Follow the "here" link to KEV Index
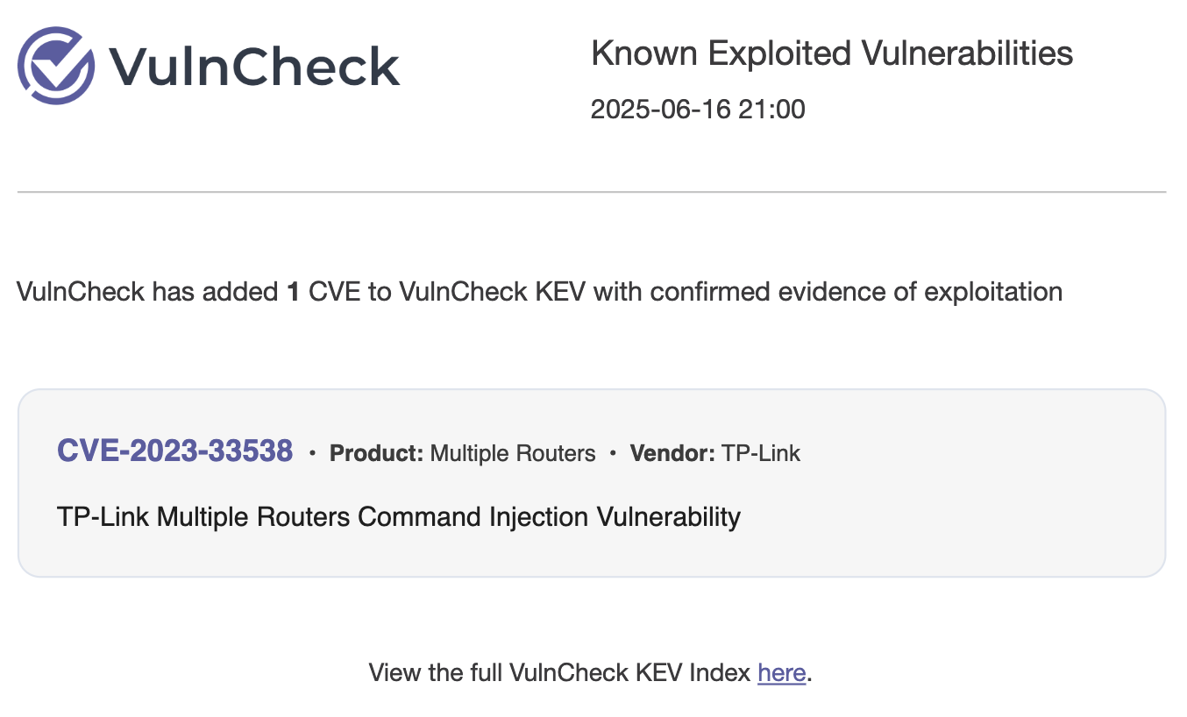The image size is (1187, 717). pos(781,673)
